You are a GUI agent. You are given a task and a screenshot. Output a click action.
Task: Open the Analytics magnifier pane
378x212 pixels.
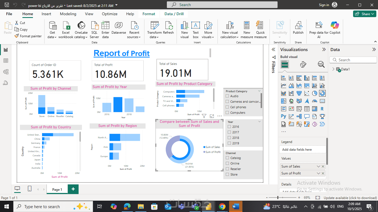(321, 65)
